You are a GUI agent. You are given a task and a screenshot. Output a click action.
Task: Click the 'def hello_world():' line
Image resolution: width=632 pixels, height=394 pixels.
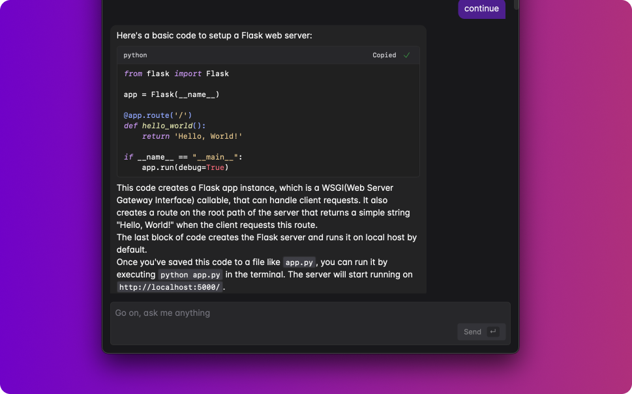click(x=164, y=126)
